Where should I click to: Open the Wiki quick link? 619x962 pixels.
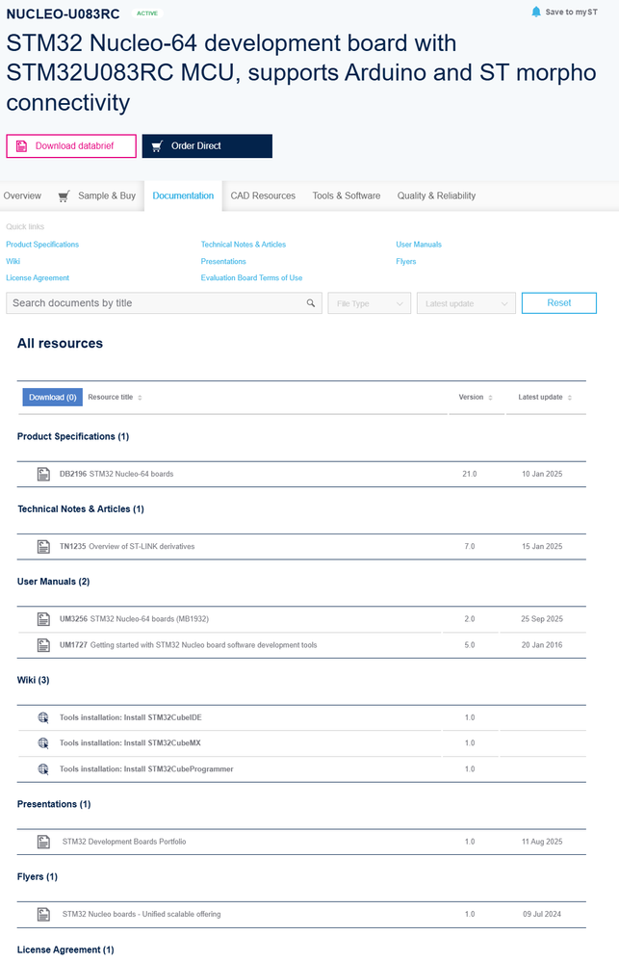[x=13, y=261]
